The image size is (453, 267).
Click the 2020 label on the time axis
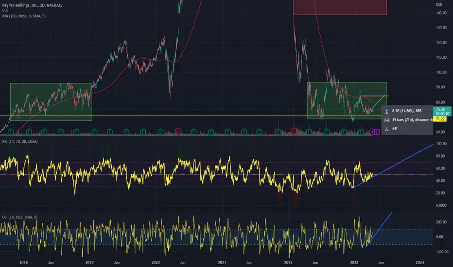point(156,262)
